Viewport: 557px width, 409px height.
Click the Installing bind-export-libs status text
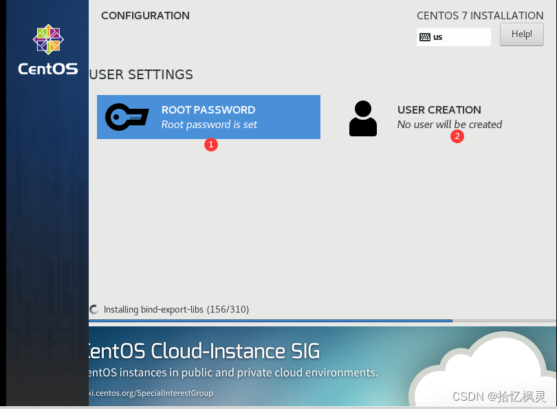point(175,309)
